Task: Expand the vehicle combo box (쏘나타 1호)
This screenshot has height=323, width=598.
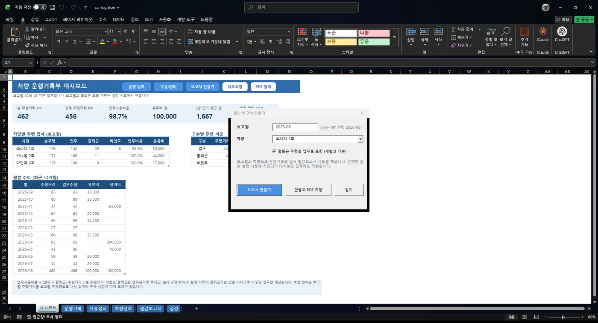Action: pos(361,139)
